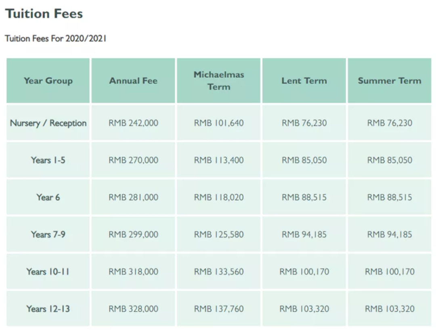Click the Lent Term column header
Image resolution: width=436 pixels, height=330 pixels.
click(304, 81)
